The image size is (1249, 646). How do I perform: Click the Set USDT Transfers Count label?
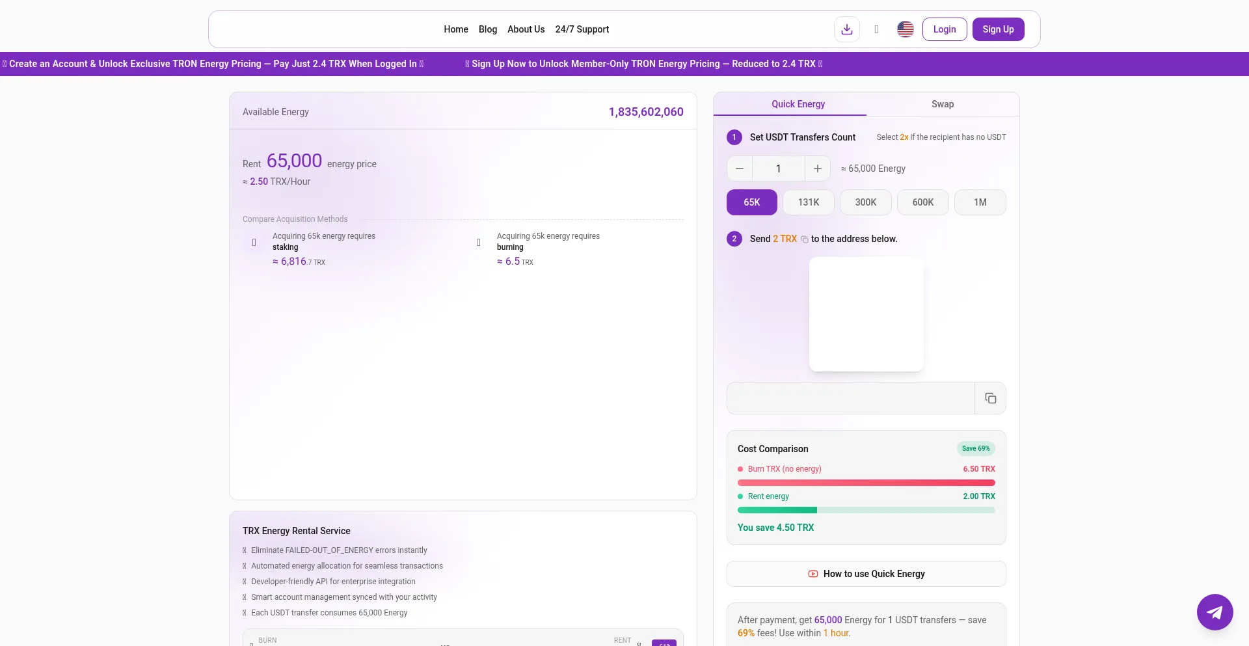(x=803, y=137)
